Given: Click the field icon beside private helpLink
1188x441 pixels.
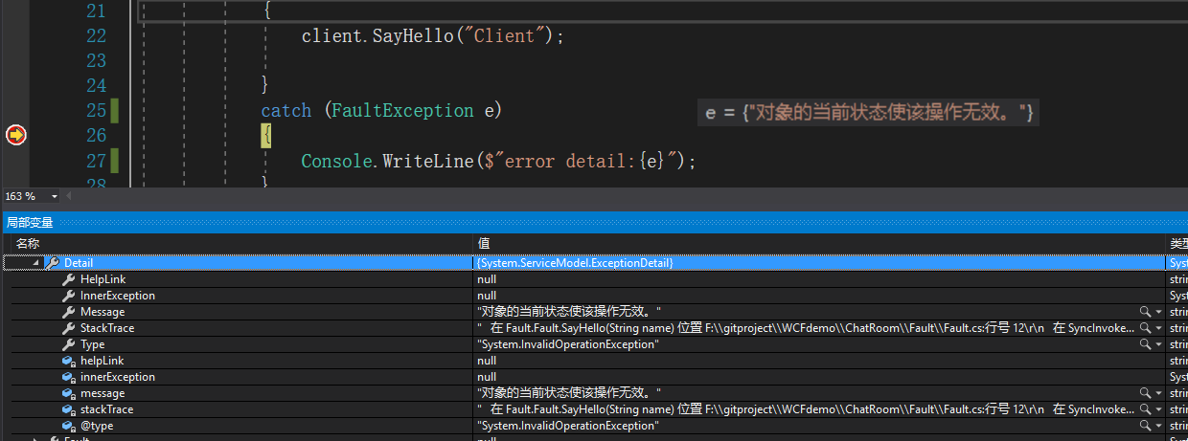Looking at the screenshot, I should pos(69,361).
